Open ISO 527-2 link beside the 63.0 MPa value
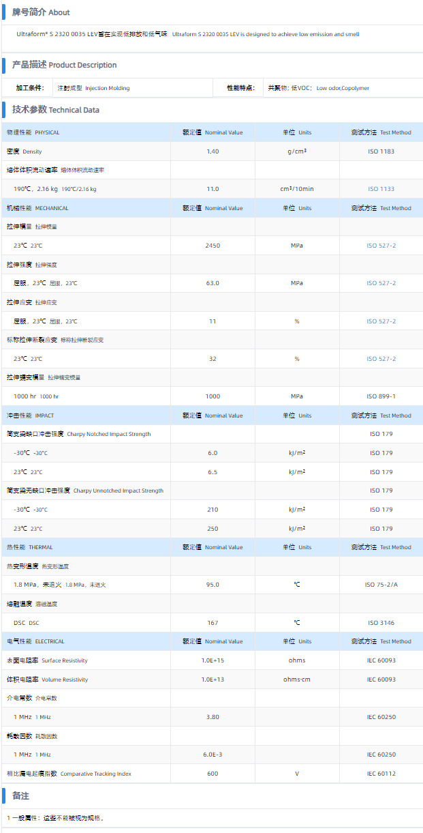Screen dimensions: 423x833 (x=381, y=283)
